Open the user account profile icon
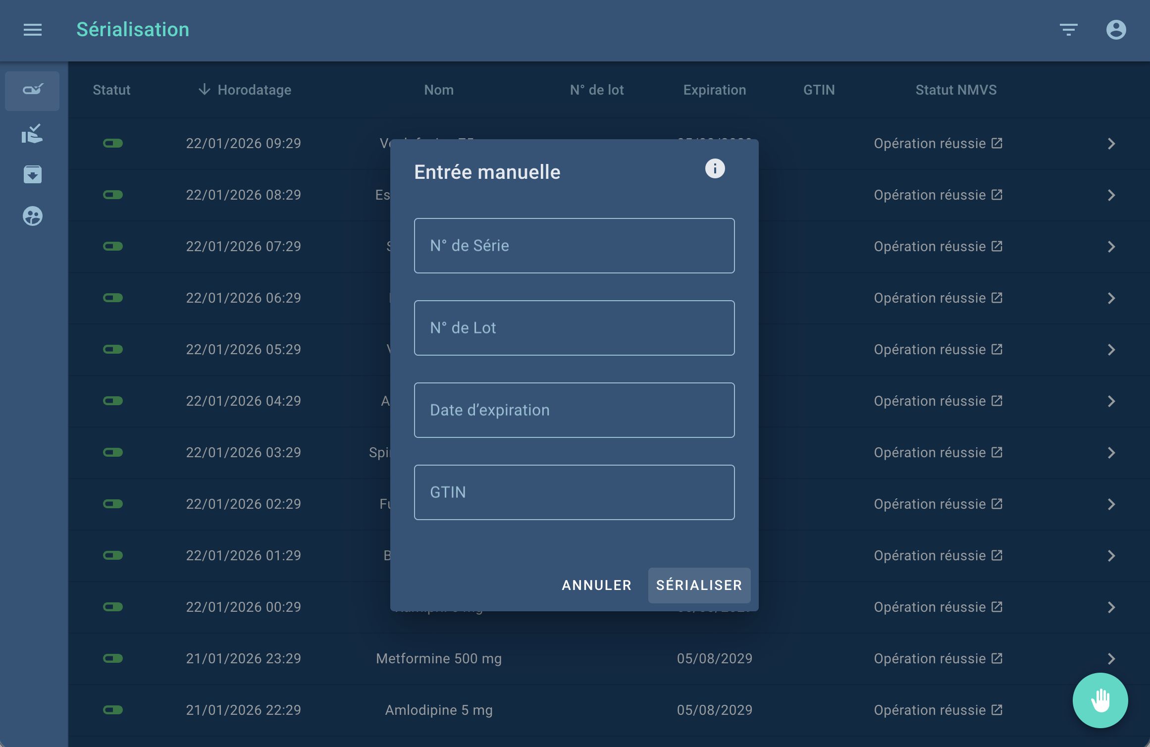The height and width of the screenshot is (747, 1150). click(1116, 30)
